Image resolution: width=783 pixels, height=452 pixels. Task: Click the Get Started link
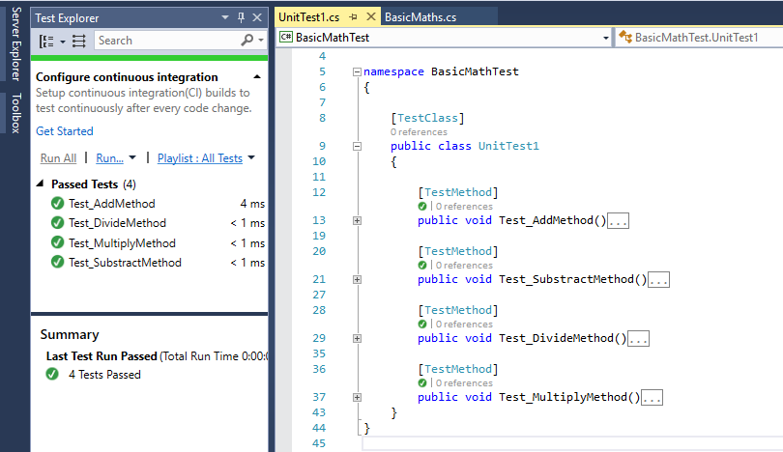pyautogui.click(x=65, y=131)
